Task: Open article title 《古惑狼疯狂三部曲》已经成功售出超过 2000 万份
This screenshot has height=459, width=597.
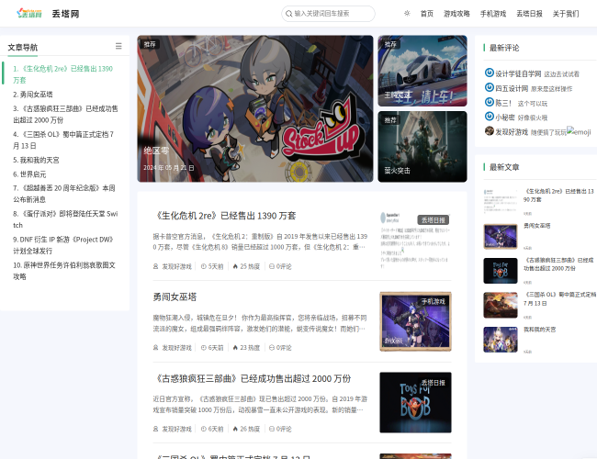Action: [252, 378]
